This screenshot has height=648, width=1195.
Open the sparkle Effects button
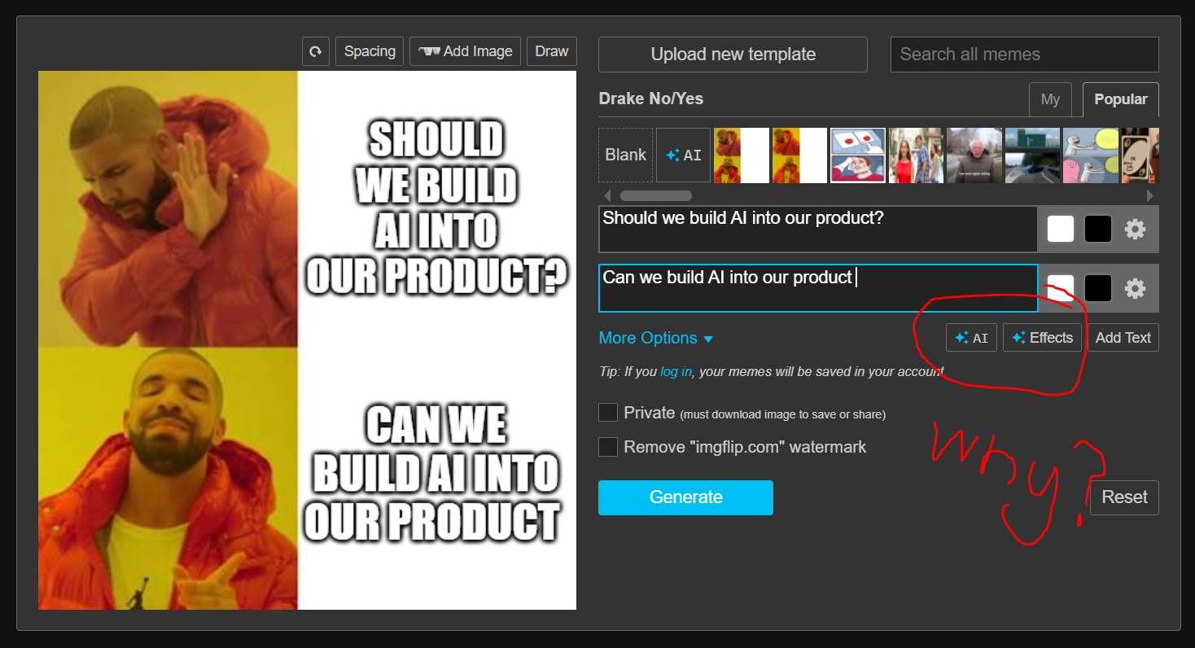point(1042,338)
